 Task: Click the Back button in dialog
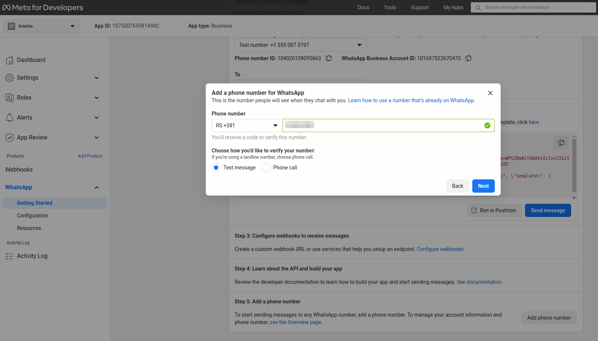click(x=458, y=186)
